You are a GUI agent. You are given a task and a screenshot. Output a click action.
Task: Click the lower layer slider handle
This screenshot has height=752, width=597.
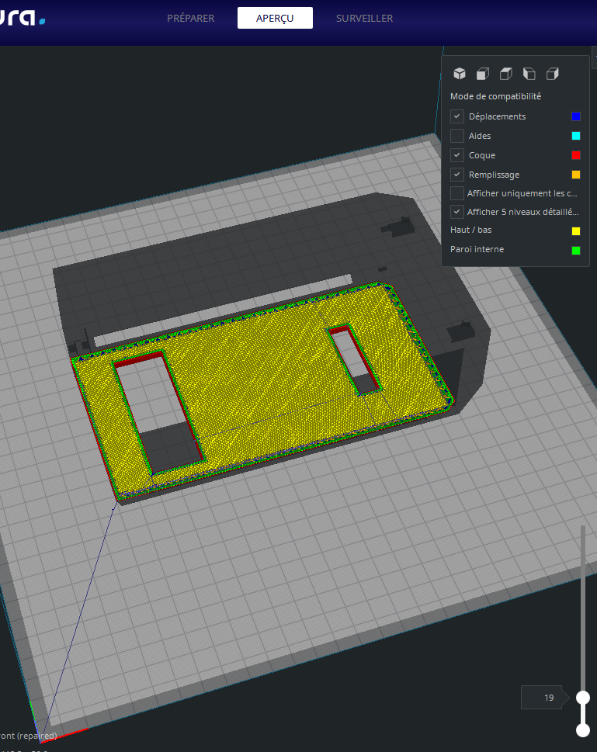(x=582, y=729)
